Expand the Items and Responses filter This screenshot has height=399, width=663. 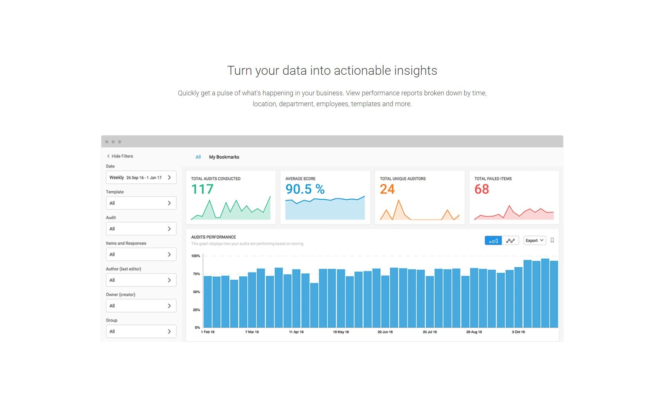coord(141,255)
